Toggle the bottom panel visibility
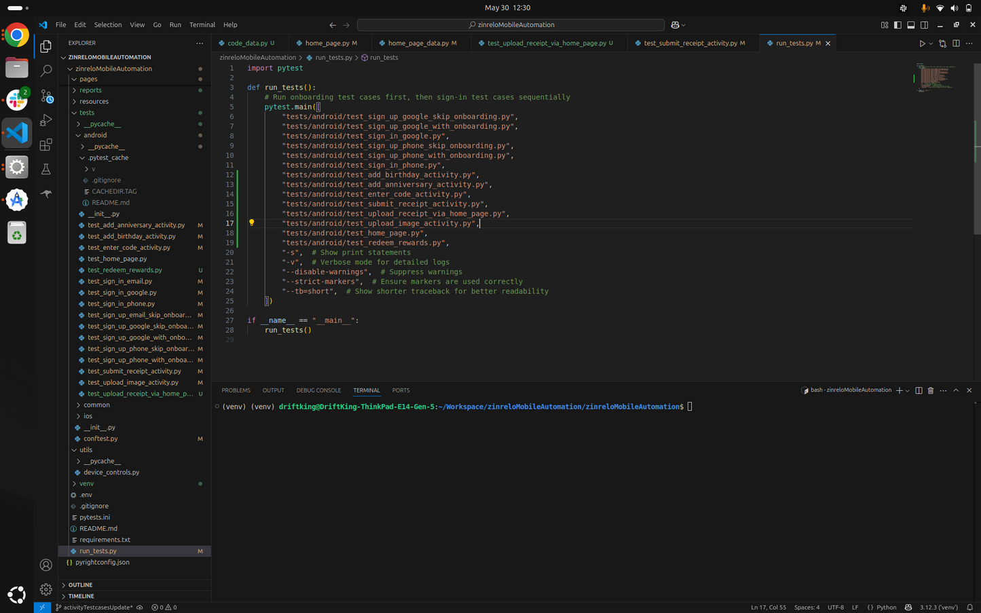The width and height of the screenshot is (981, 613). coord(911,25)
